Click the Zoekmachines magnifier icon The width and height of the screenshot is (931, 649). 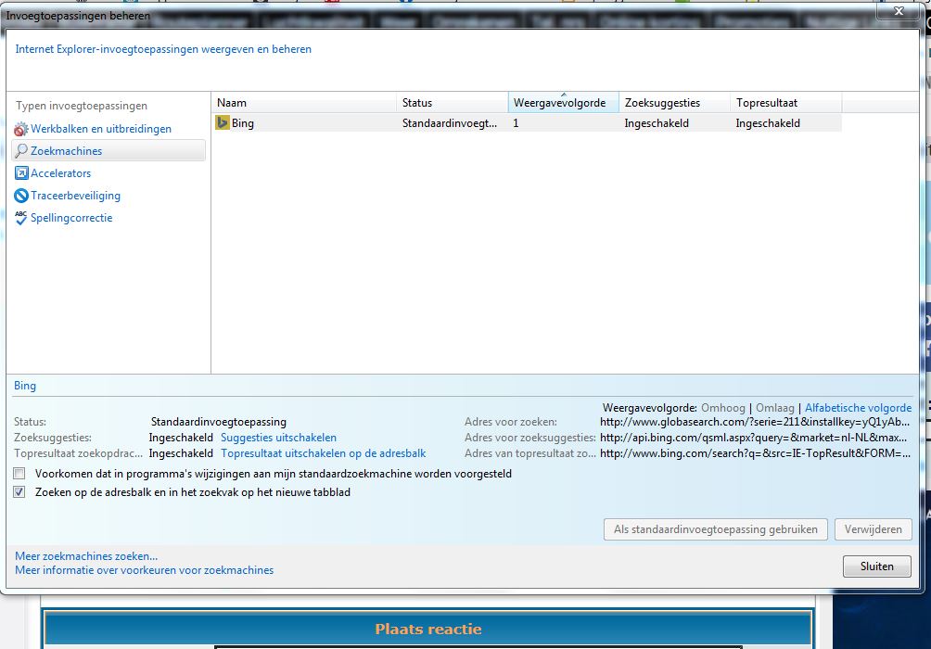21,151
